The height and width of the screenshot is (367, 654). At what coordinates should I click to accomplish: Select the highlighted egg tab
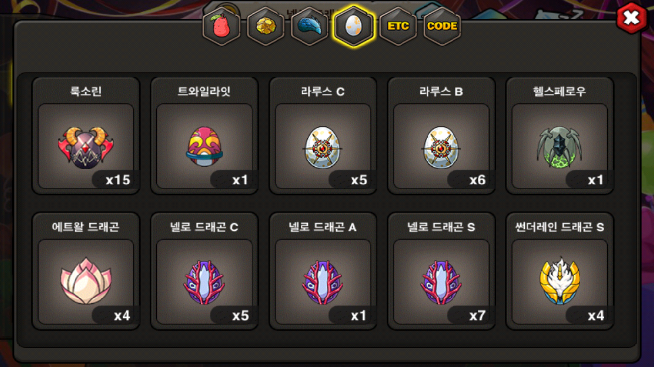(353, 26)
